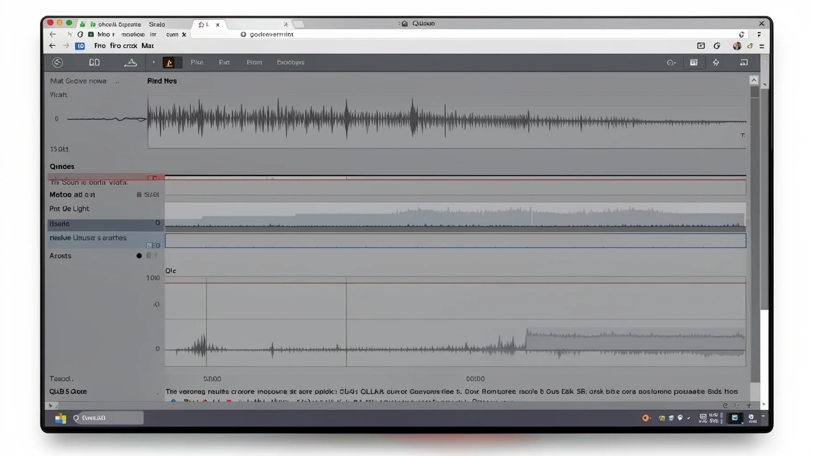Screen dimensions: 813x456
Task: Click the tray-with-peak icon in the dark toolbar
Action: pos(131,62)
